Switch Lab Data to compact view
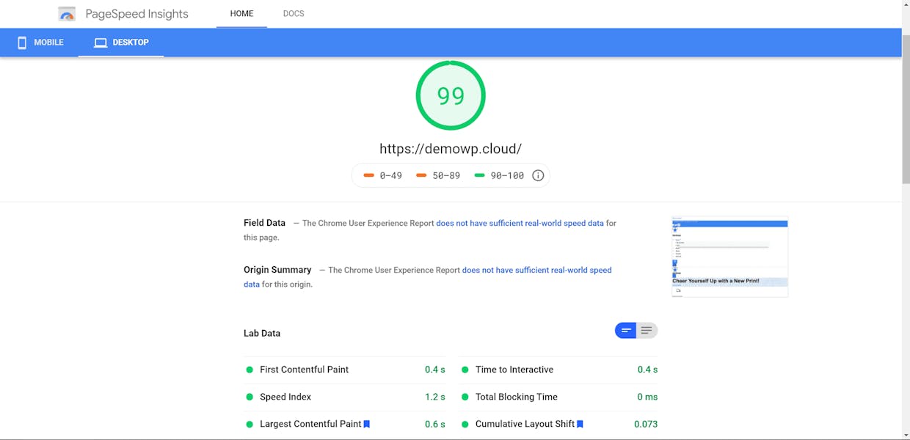 626,331
